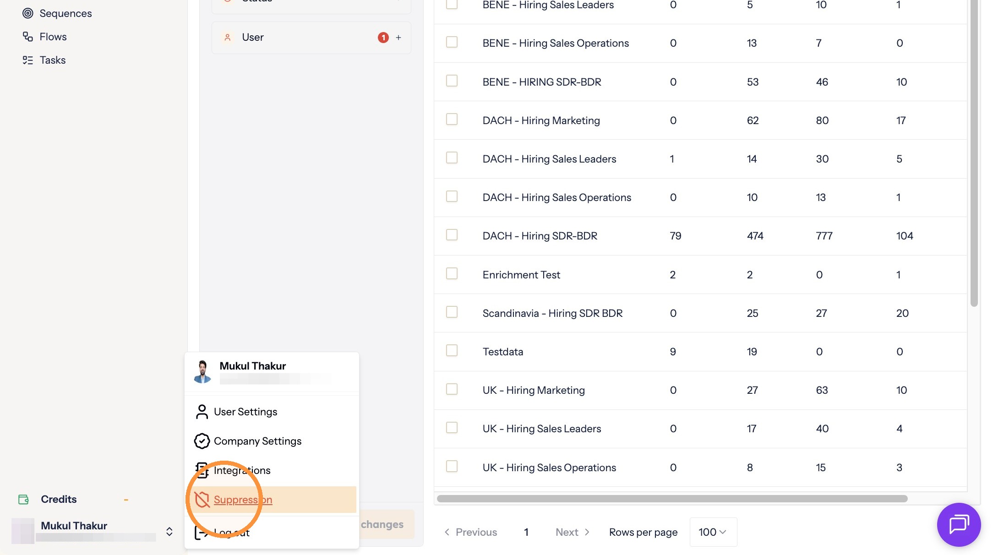Click the User Settings person icon
This screenshot has height=555, width=993.
point(202,412)
